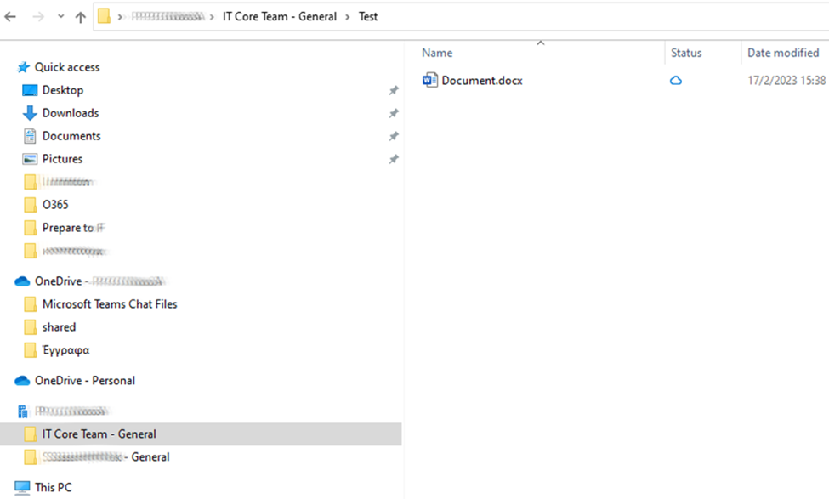Sort by the Date modified column header
This screenshot has width=829, height=499.
pyautogui.click(x=782, y=53)
